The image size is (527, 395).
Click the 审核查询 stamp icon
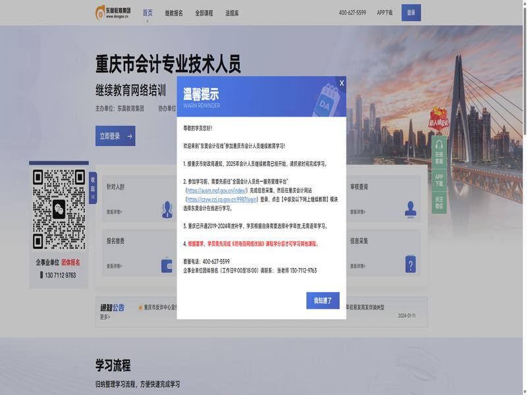coord(411,209)
